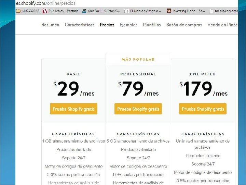This screenshot has width=246, height=185.
Task: Click the media.corporate bookmark page icon
Action: (211, 11)
